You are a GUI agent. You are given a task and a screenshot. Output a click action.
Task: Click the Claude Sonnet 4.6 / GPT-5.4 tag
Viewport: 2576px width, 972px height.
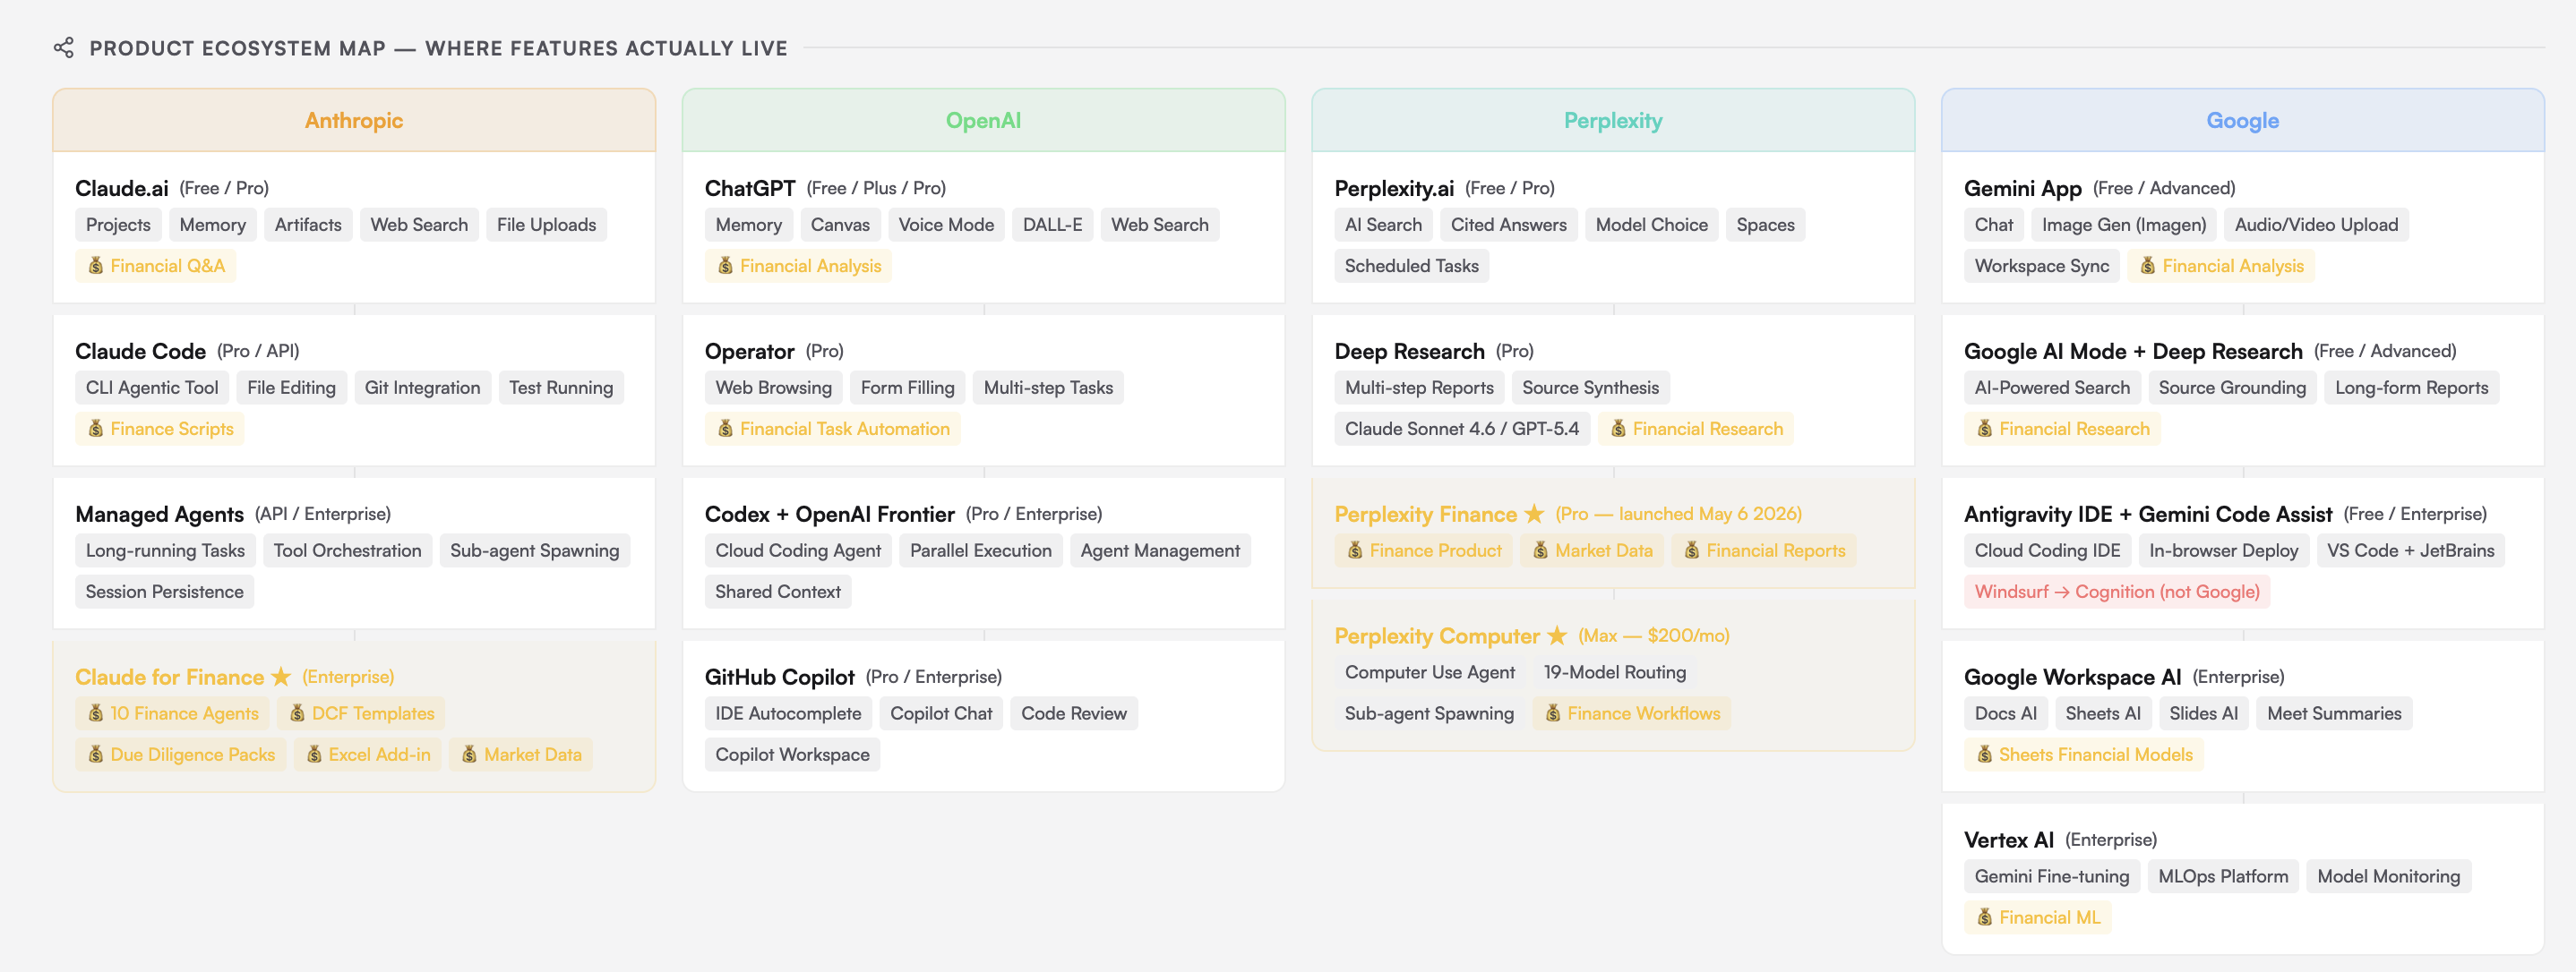[1462, 429]
